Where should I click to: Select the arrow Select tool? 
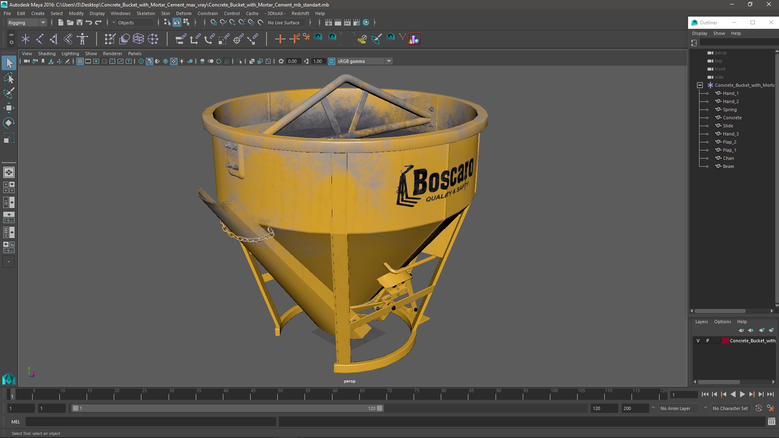9,63
